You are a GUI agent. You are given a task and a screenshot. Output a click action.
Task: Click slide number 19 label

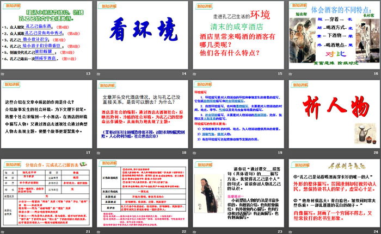pos(280,153)
